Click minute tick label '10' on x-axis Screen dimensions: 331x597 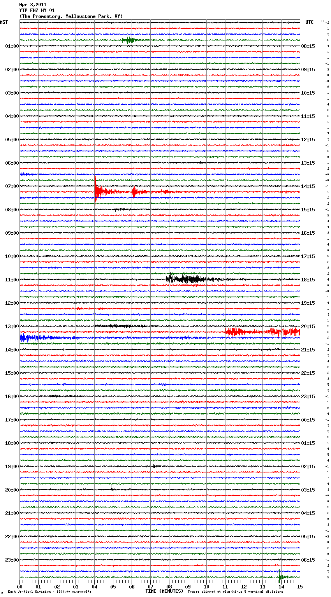click(x=207, y=586)
